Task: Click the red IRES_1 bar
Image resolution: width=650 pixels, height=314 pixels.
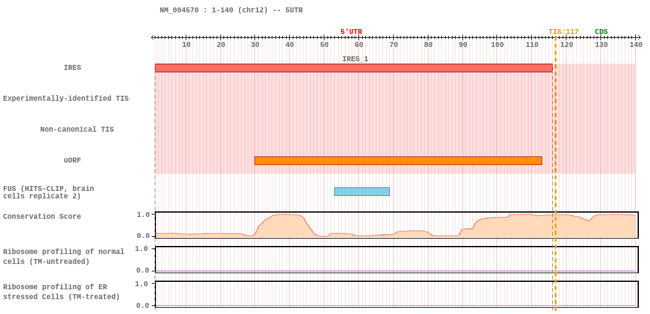Action: 353,68
